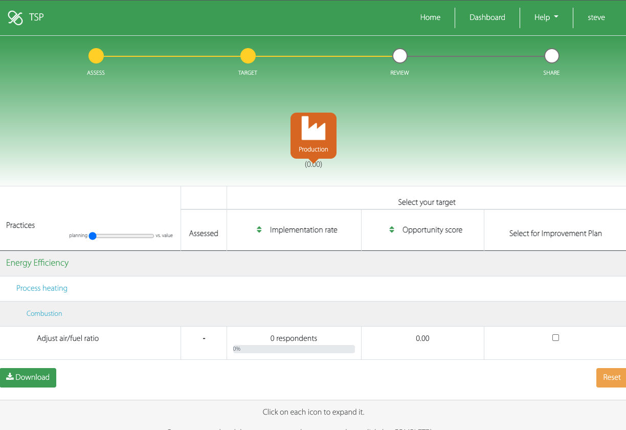The image size is (626, 430).
Task: Jump to the Share step circle
Action: pos(551,56)
